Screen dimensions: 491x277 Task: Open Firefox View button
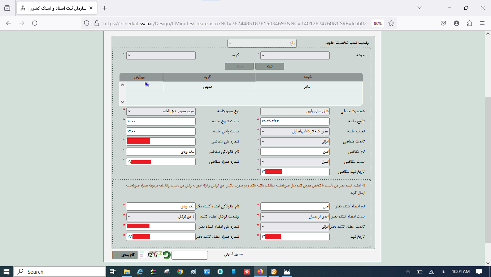click(x=7, y=8)
